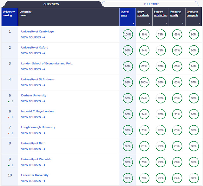Select the Quick View tab

click(x=51, y=4)
